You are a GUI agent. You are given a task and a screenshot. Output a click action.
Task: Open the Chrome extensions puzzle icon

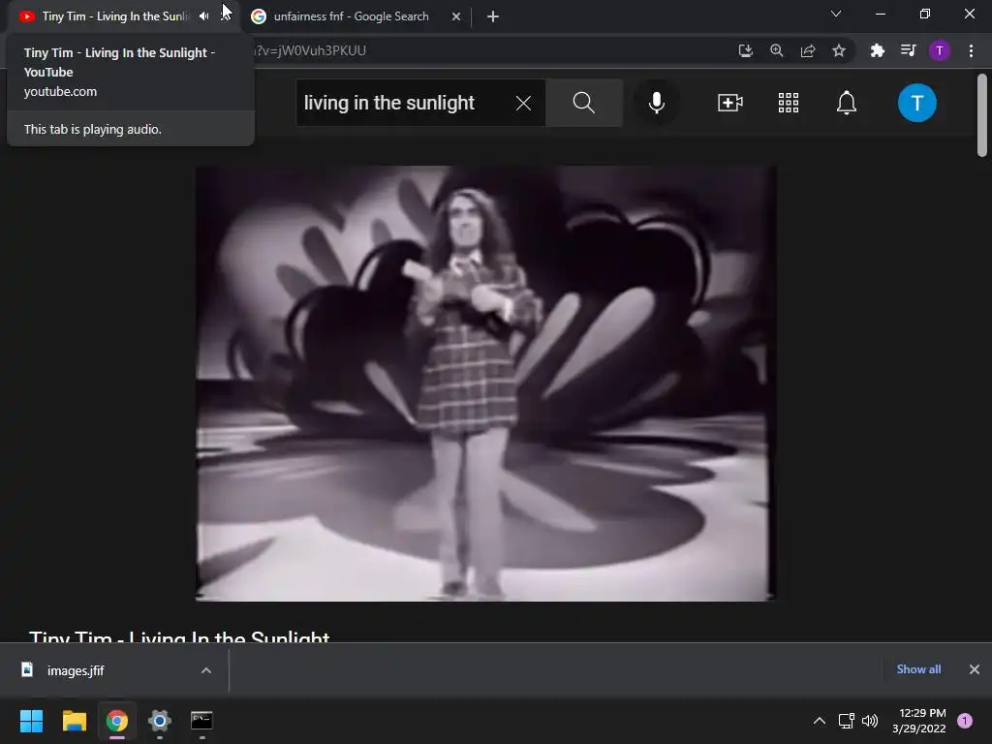pos(878,50)
